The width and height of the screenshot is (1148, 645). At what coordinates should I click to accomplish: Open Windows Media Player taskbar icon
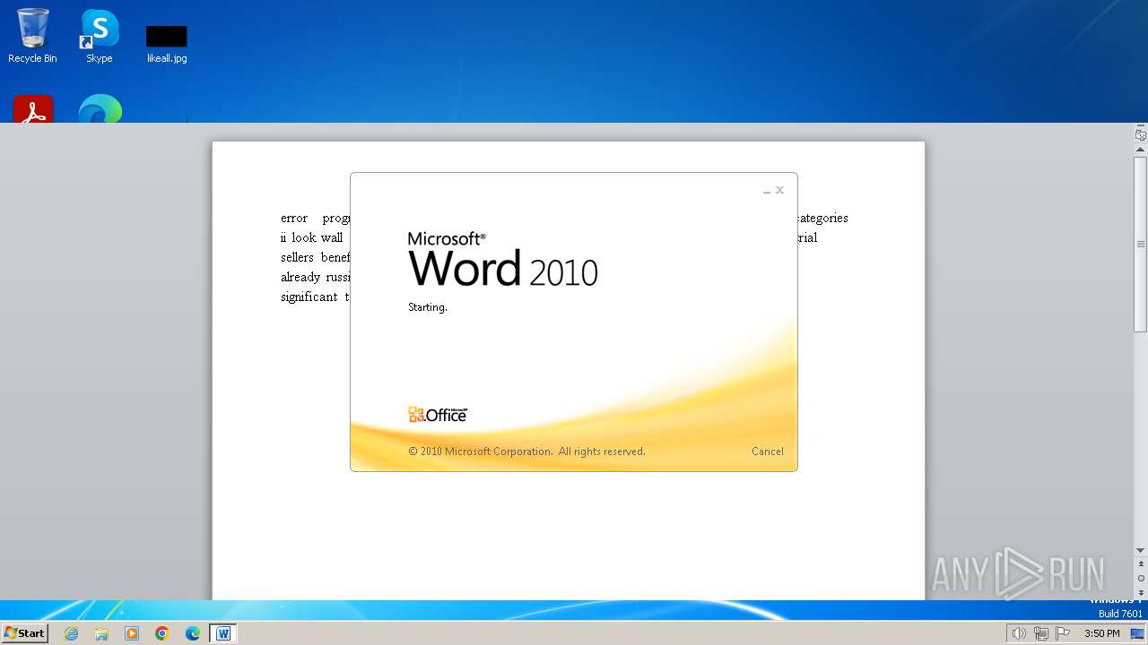(132, 633)
